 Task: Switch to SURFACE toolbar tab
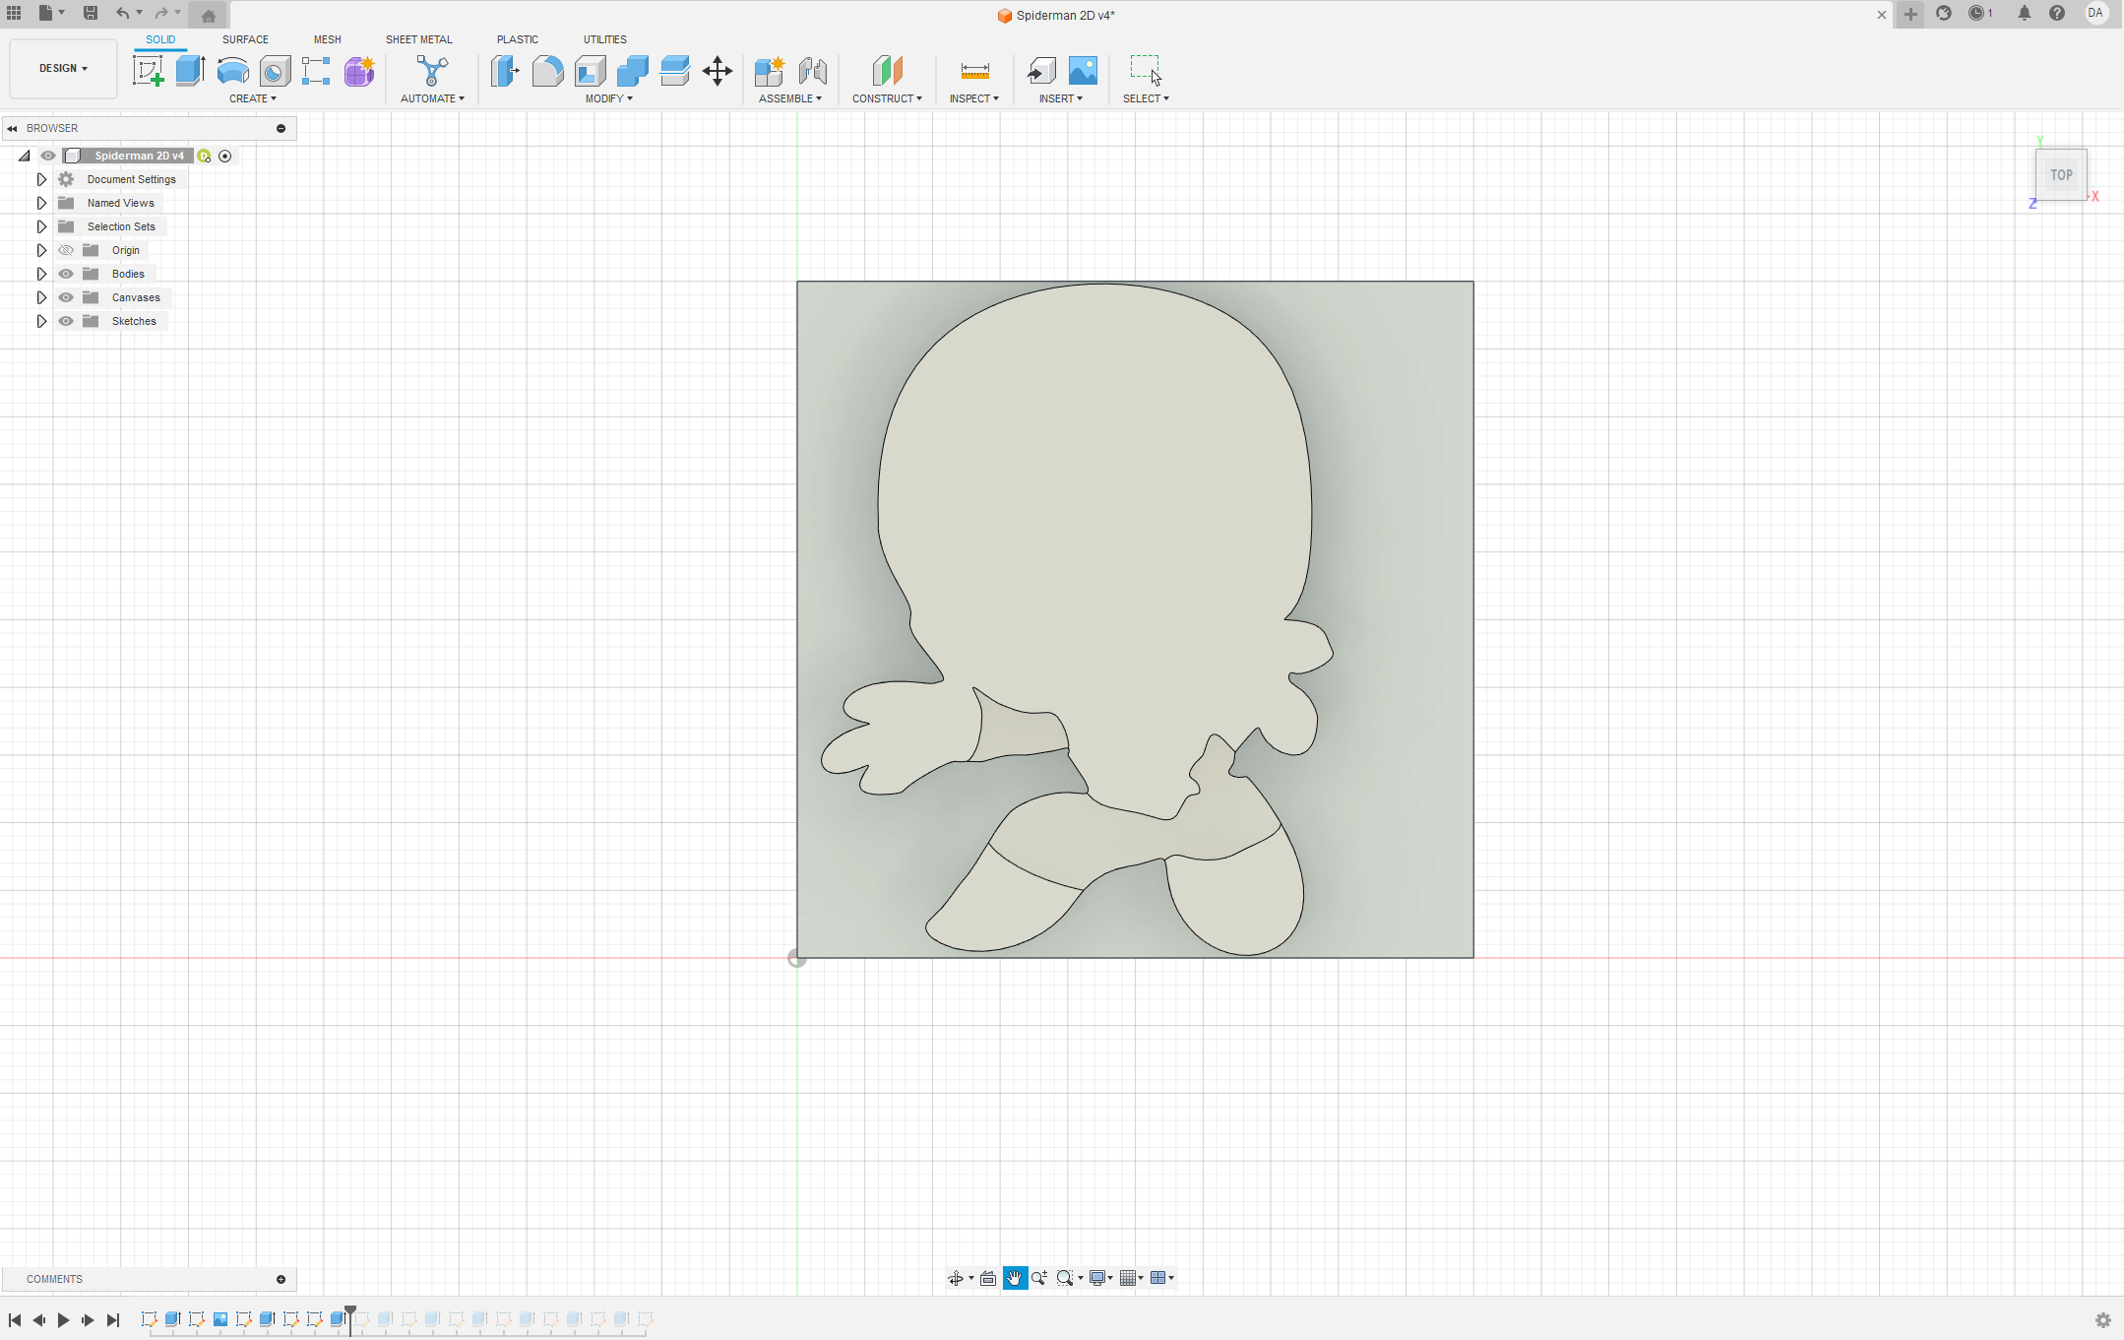[245, 38]
